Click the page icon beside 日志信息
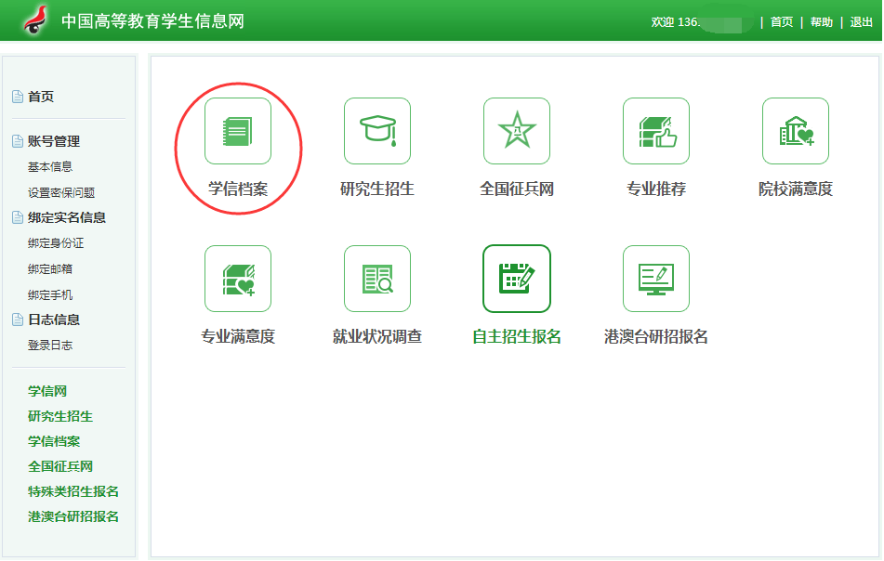This screenshot has width=884, height=561. [18, 320]
